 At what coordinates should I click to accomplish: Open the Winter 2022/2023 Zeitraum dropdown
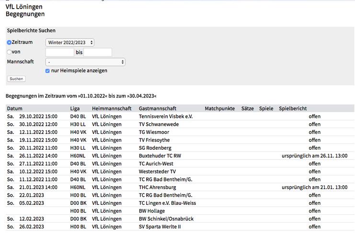[69, 43]
